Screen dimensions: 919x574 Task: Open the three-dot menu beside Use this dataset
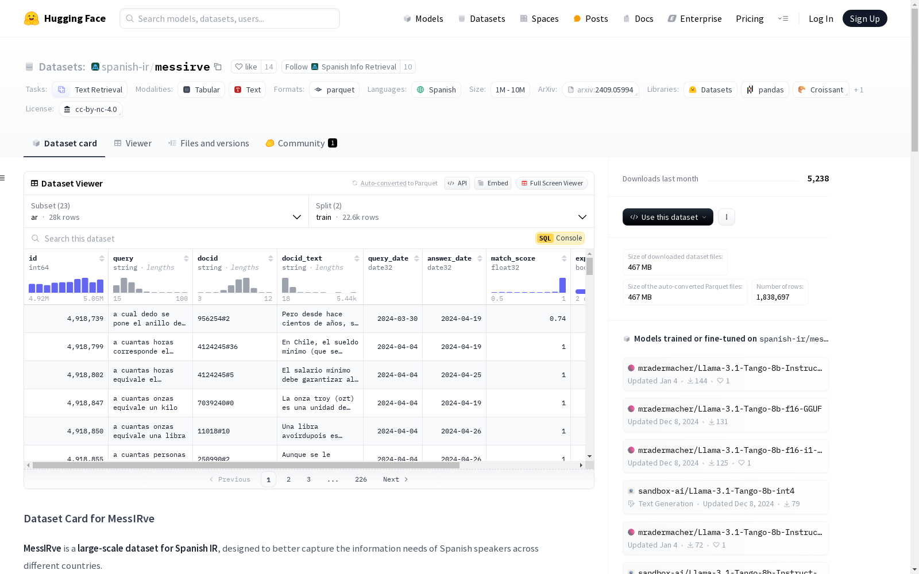727,217
